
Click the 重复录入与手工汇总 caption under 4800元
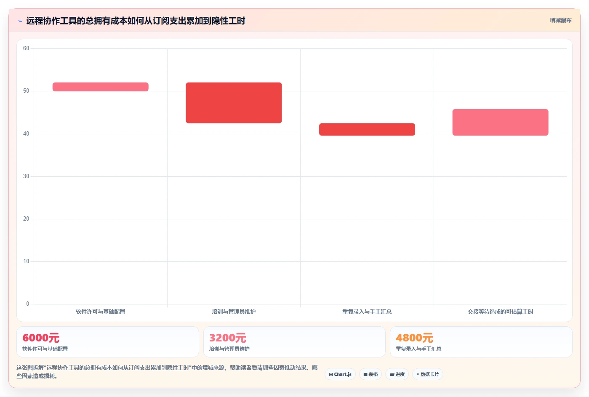[418, 349]
